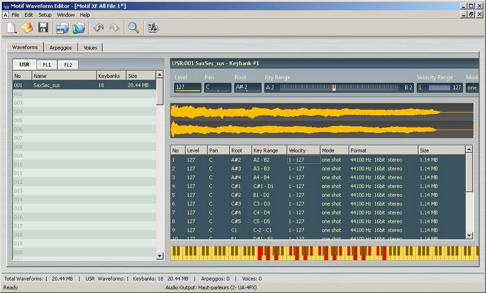486x293 pixels.
Task: Switch to the Voices tab
Action: click(x=90, y=48)
